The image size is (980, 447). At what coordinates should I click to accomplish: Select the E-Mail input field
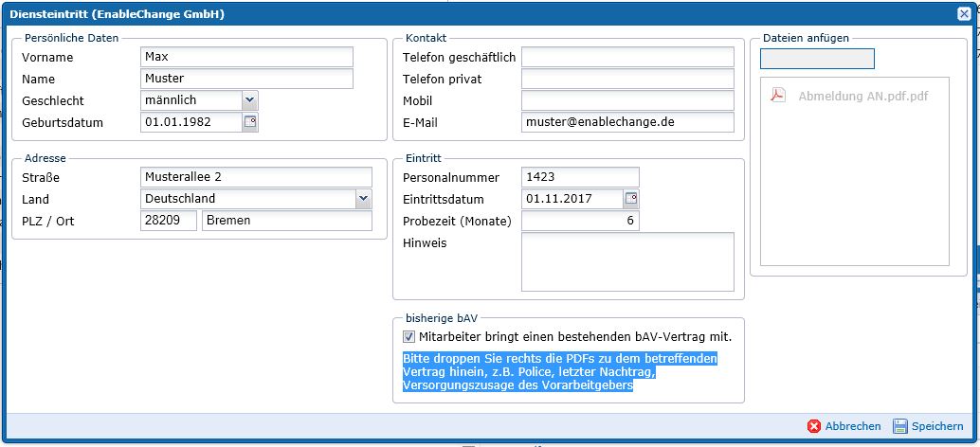(x=627, y=122)
